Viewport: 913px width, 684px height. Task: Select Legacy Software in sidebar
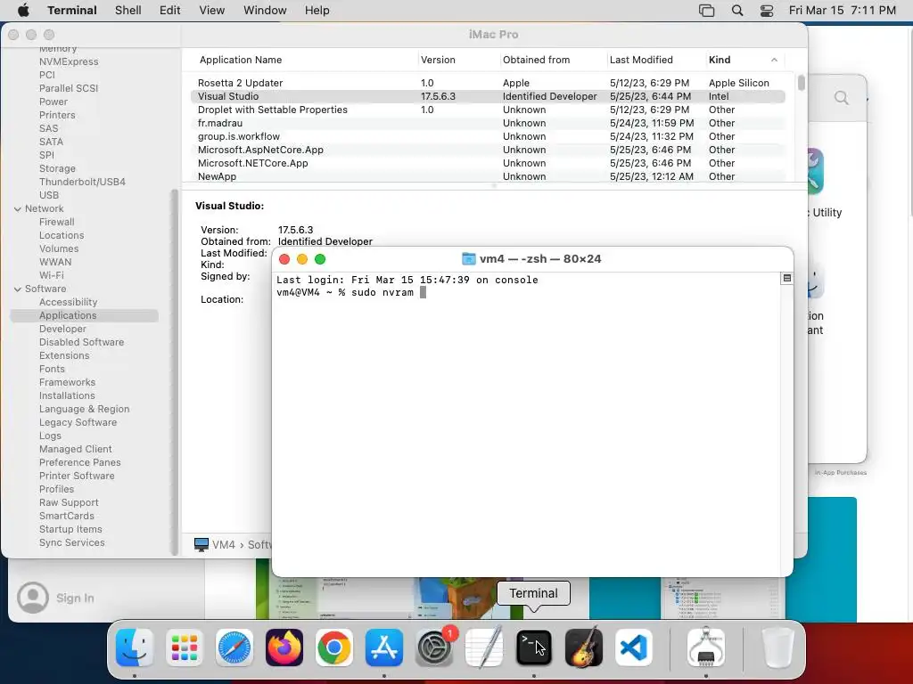[x=78, y=423]
